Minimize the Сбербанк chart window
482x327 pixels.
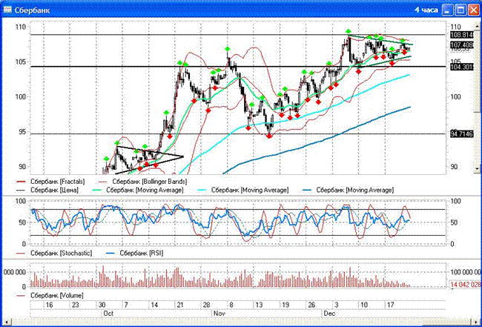448,10
